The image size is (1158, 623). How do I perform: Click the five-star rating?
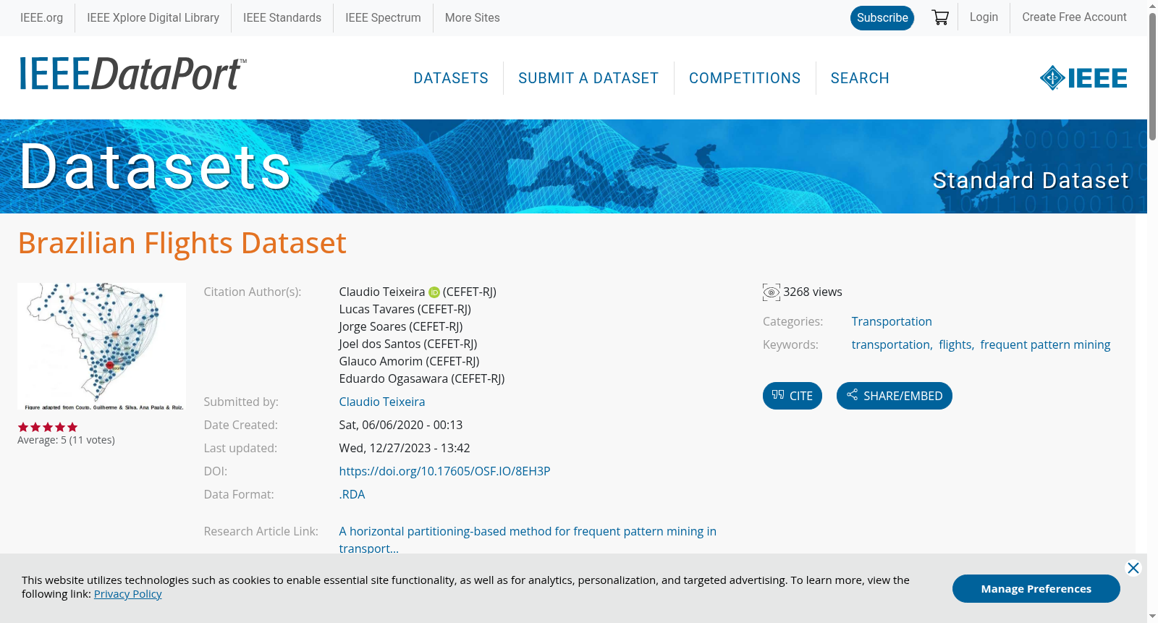48,427
